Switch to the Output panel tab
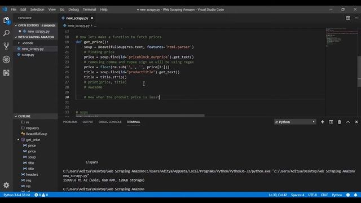361x203 pixels. (88, 122)
